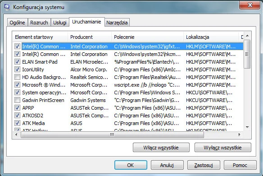Click the Konfiguracja systemu title bar icon
This screenshot has height=176, width=263.
pyautogui.click(x=7, y=7)
